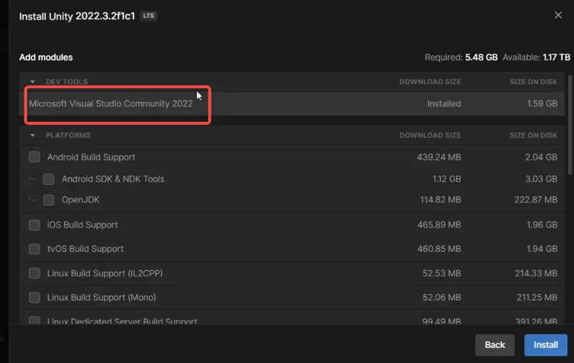Check Linux Dedicated Server Build Support

(34, 322)
